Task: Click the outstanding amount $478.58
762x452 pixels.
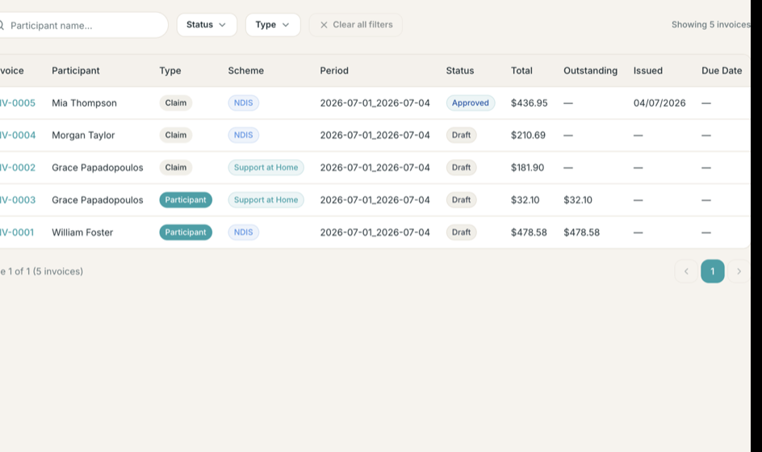Action: pyautogui.click(x=581, y=232)
